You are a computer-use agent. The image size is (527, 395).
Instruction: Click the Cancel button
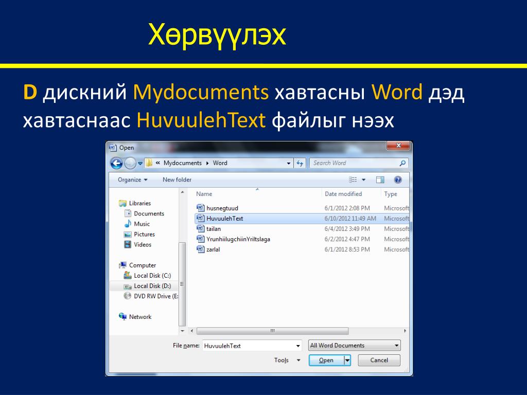379,361
